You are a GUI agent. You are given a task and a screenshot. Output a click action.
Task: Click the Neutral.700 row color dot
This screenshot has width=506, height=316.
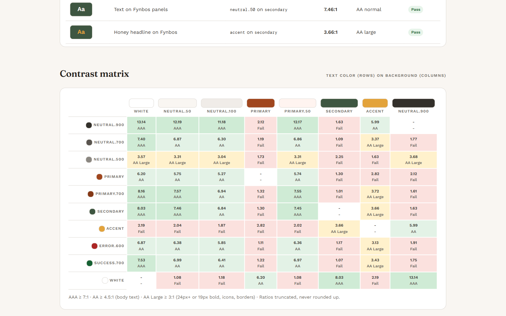[89, 143]
